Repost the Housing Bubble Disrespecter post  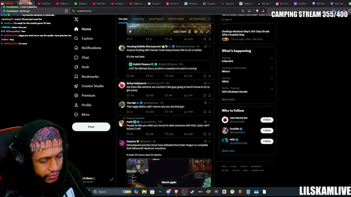click(149, 76)
